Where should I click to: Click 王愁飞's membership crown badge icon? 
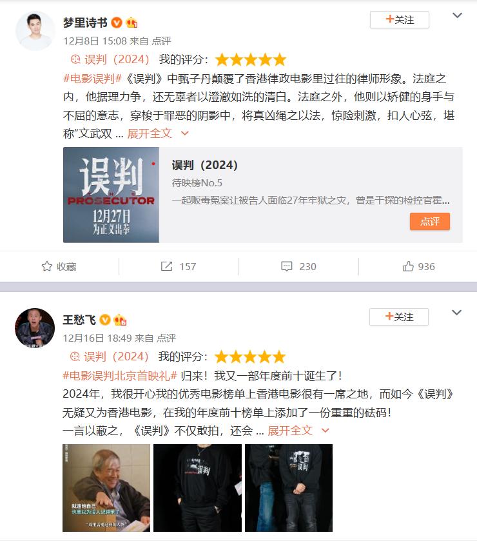(x=120, y=320)
